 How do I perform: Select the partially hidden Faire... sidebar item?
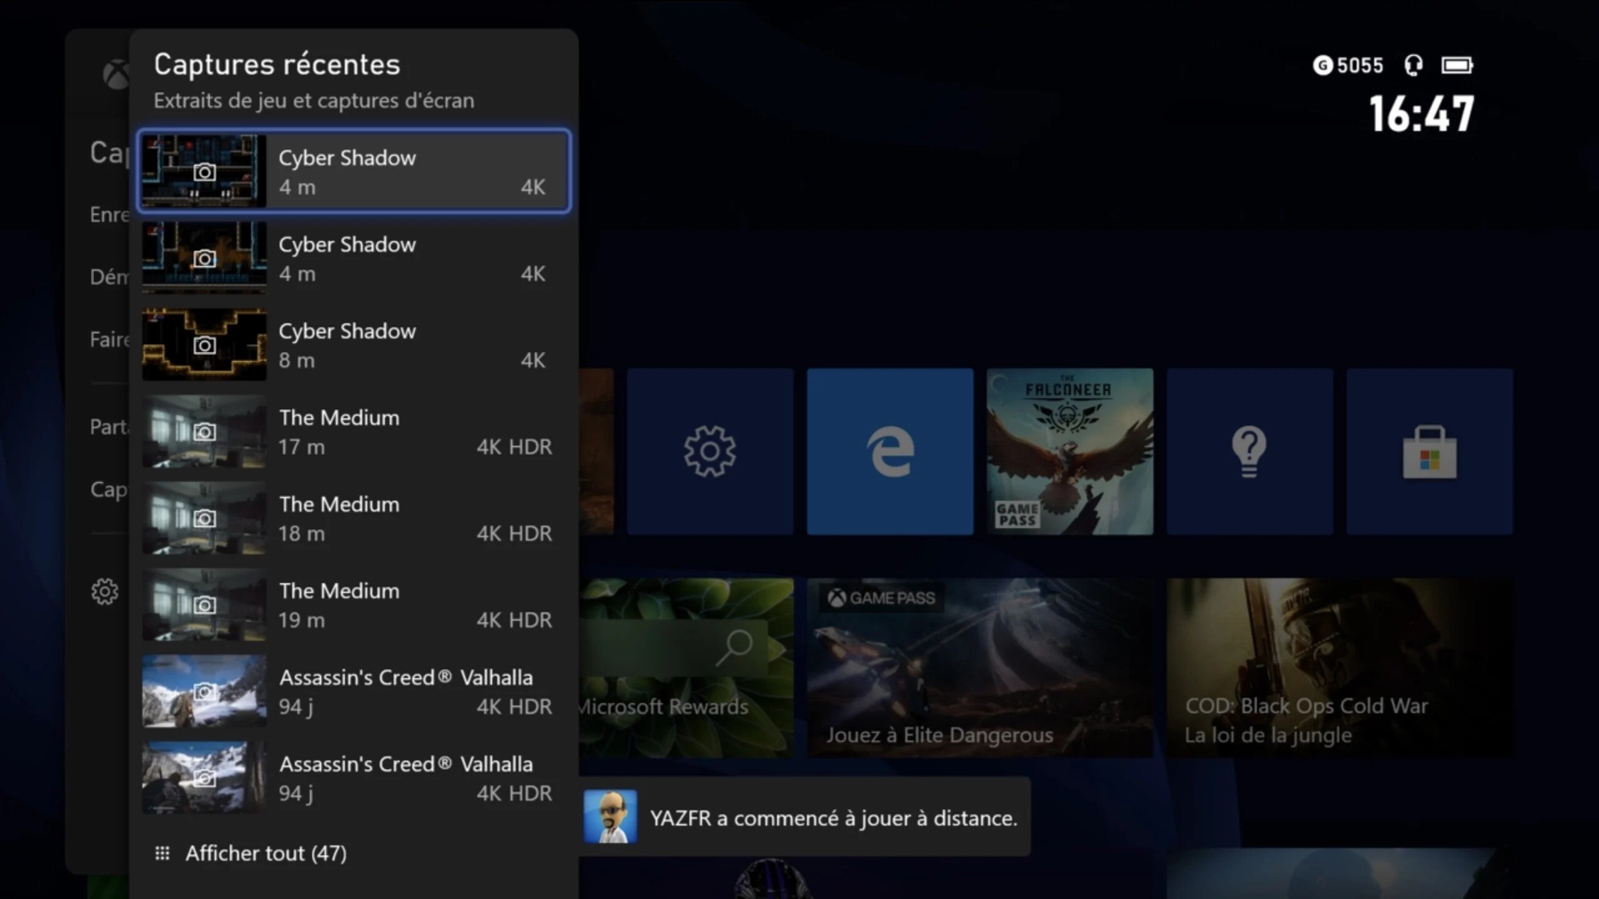[x=110, y=339]
